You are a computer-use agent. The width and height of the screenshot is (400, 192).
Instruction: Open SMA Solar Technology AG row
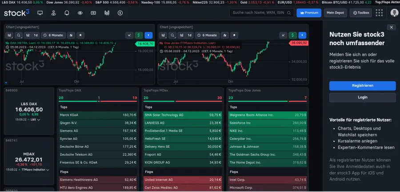point(183,115)
